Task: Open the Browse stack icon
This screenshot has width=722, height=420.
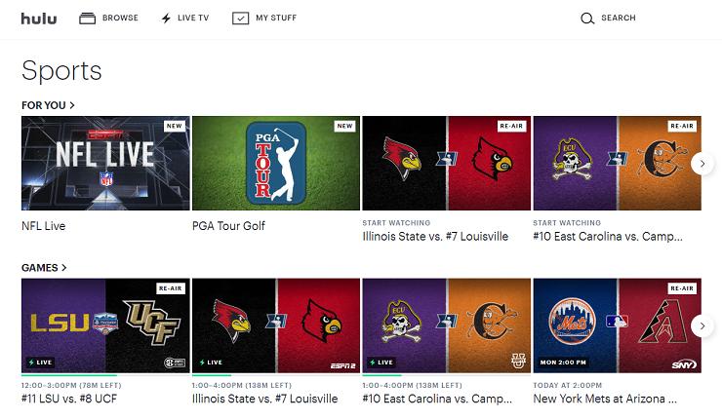Action: [87, 19]
